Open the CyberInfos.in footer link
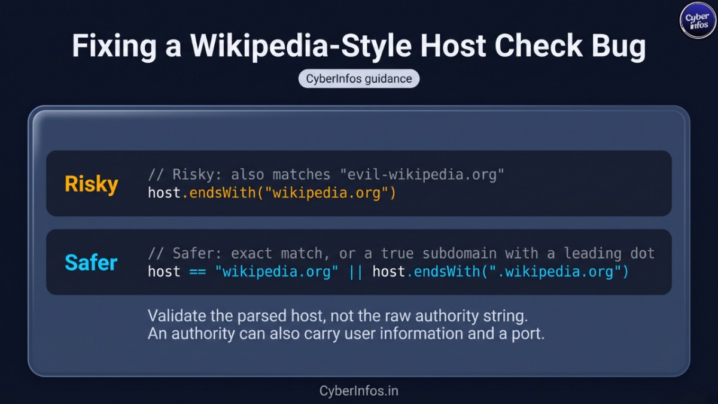The image size is (718, 404). (x=359, y=391)
